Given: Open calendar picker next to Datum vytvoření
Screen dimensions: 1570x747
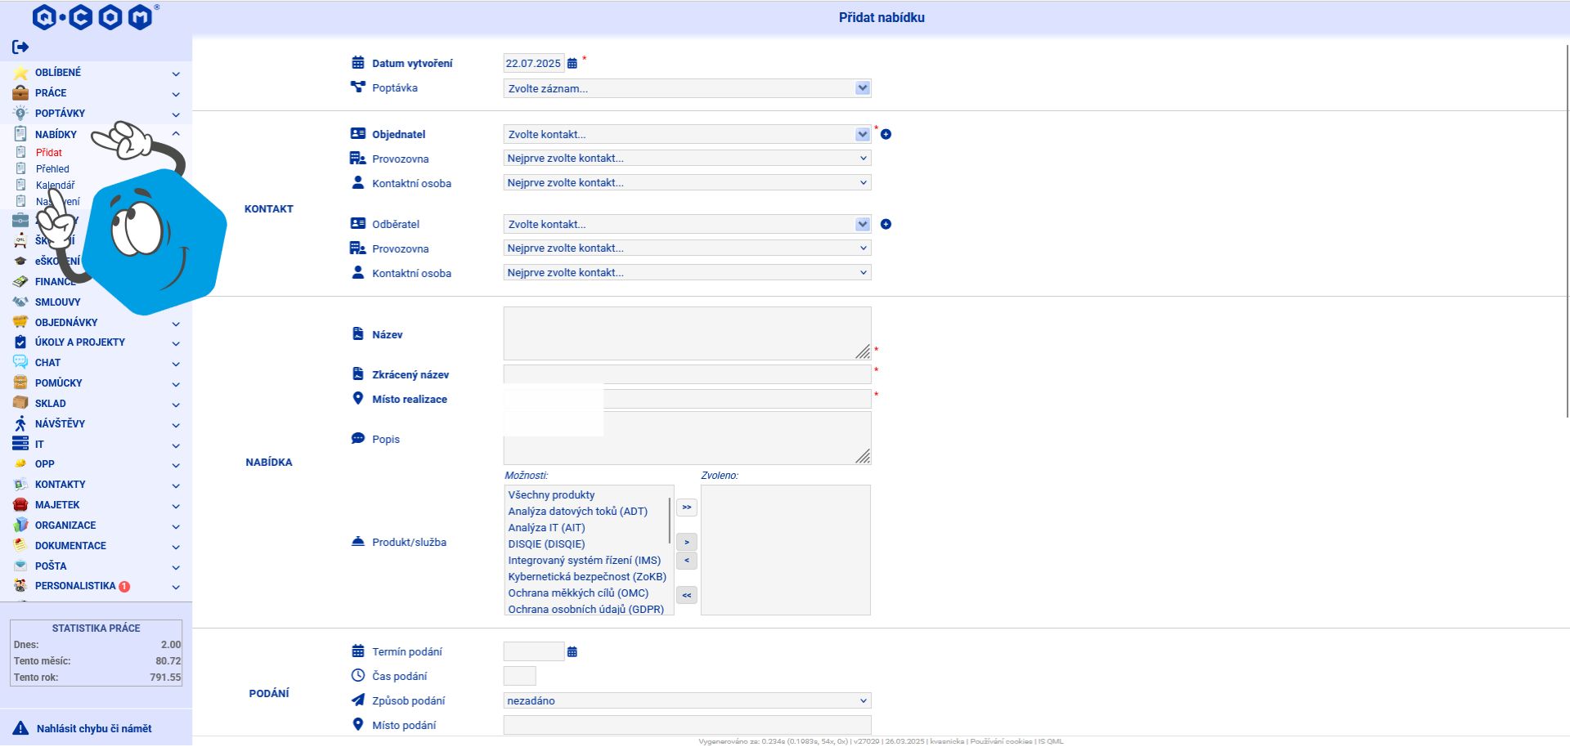Looking at the screenshot, I should [x=572, y=64].
